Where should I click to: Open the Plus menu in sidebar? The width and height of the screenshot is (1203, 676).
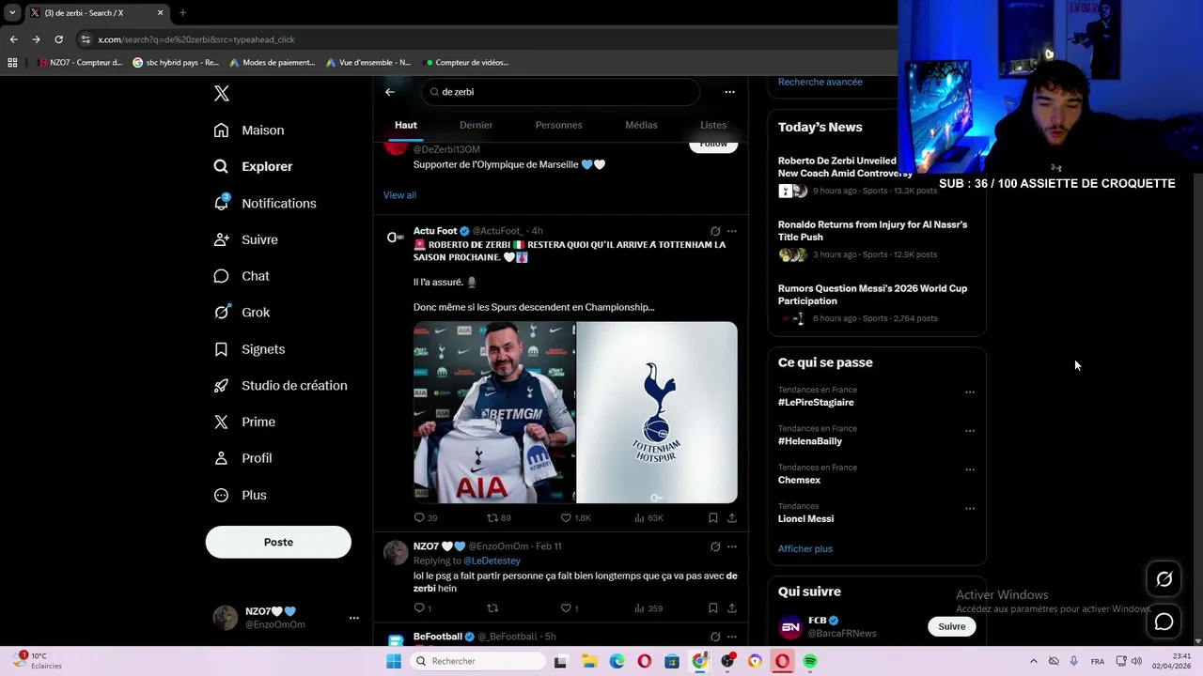[240, 495]
